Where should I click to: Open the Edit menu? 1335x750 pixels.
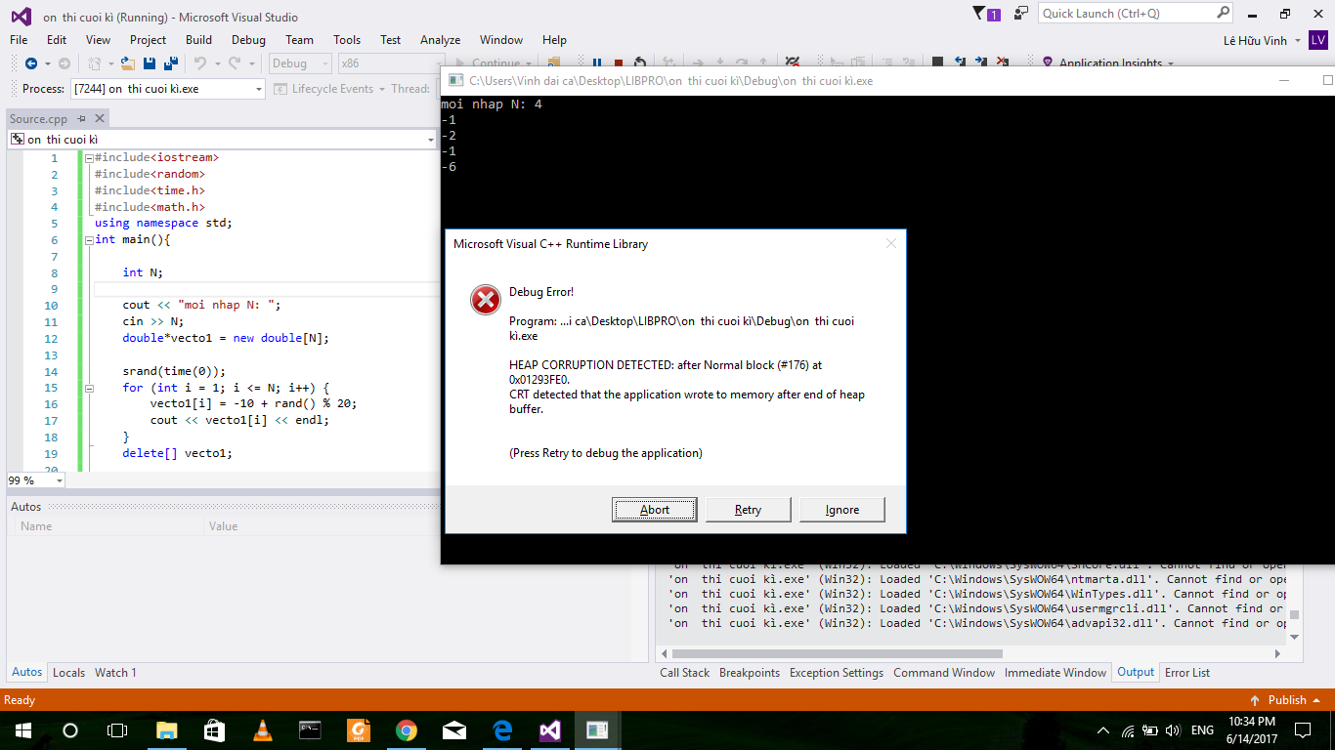[57, 40]
